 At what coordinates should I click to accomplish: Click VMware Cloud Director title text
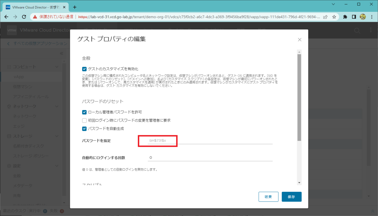[44, 30]
